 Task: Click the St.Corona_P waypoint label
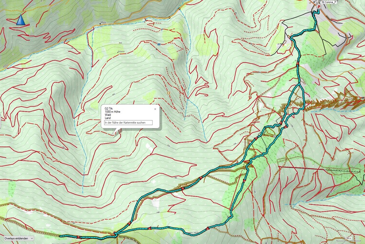329,2
